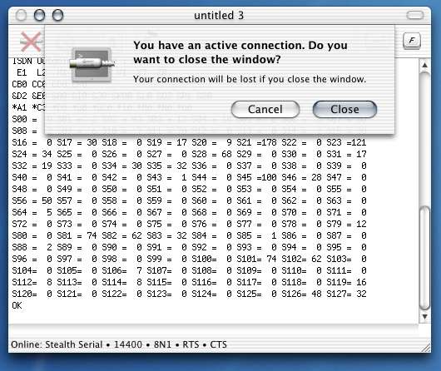Click the untitled 3 title bar text

point(219,15)
